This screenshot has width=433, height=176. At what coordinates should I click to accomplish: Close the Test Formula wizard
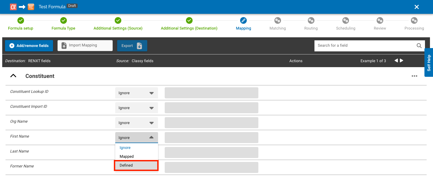[417, 7]
